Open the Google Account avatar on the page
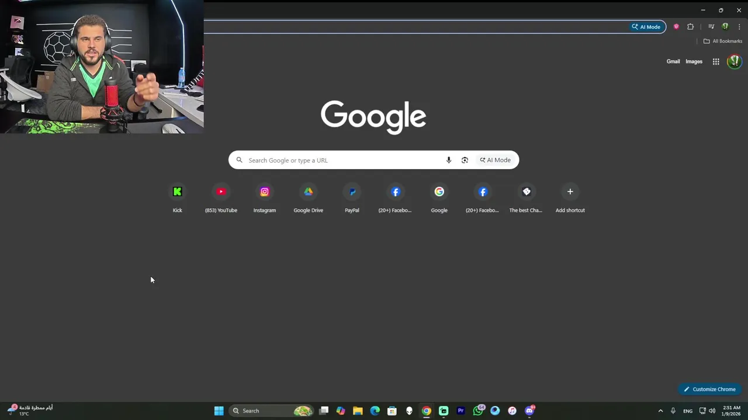Screen dimensions: 748x420 pos(734,61)
